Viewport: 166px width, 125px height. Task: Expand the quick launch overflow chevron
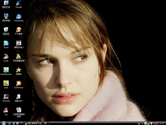[21, 123]
